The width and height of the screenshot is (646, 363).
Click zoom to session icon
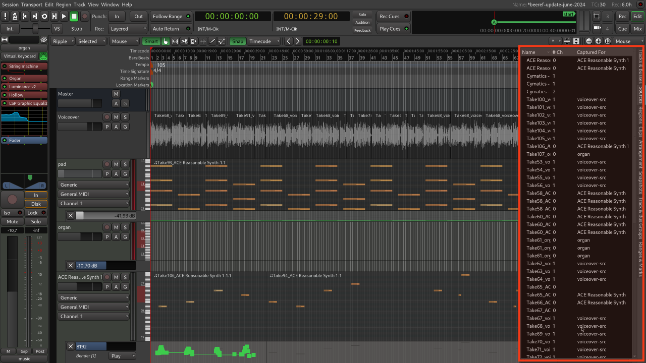tap(608, 41)
